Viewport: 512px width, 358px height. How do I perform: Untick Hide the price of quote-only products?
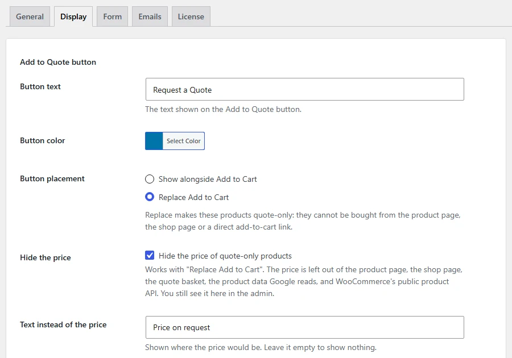(150, 255)
